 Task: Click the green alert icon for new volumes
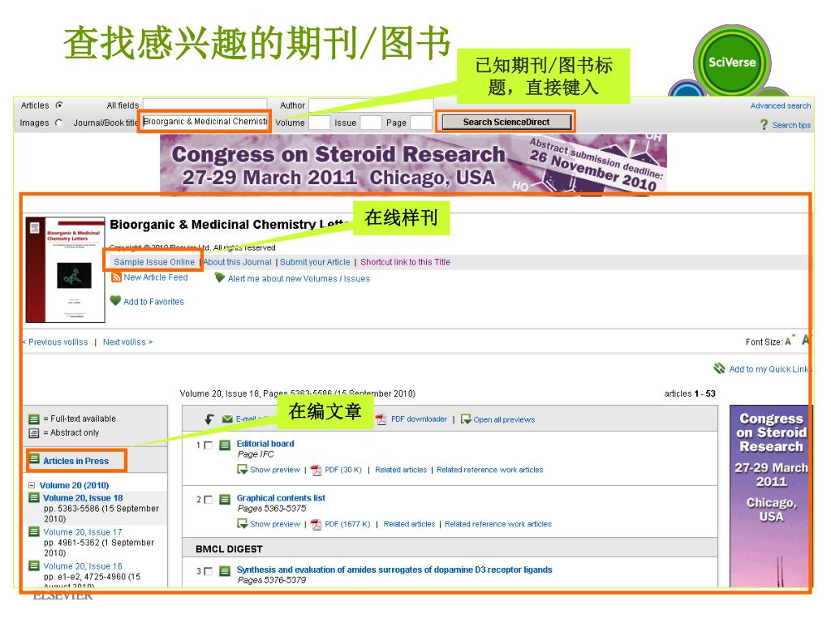click(x=219, y=277)
